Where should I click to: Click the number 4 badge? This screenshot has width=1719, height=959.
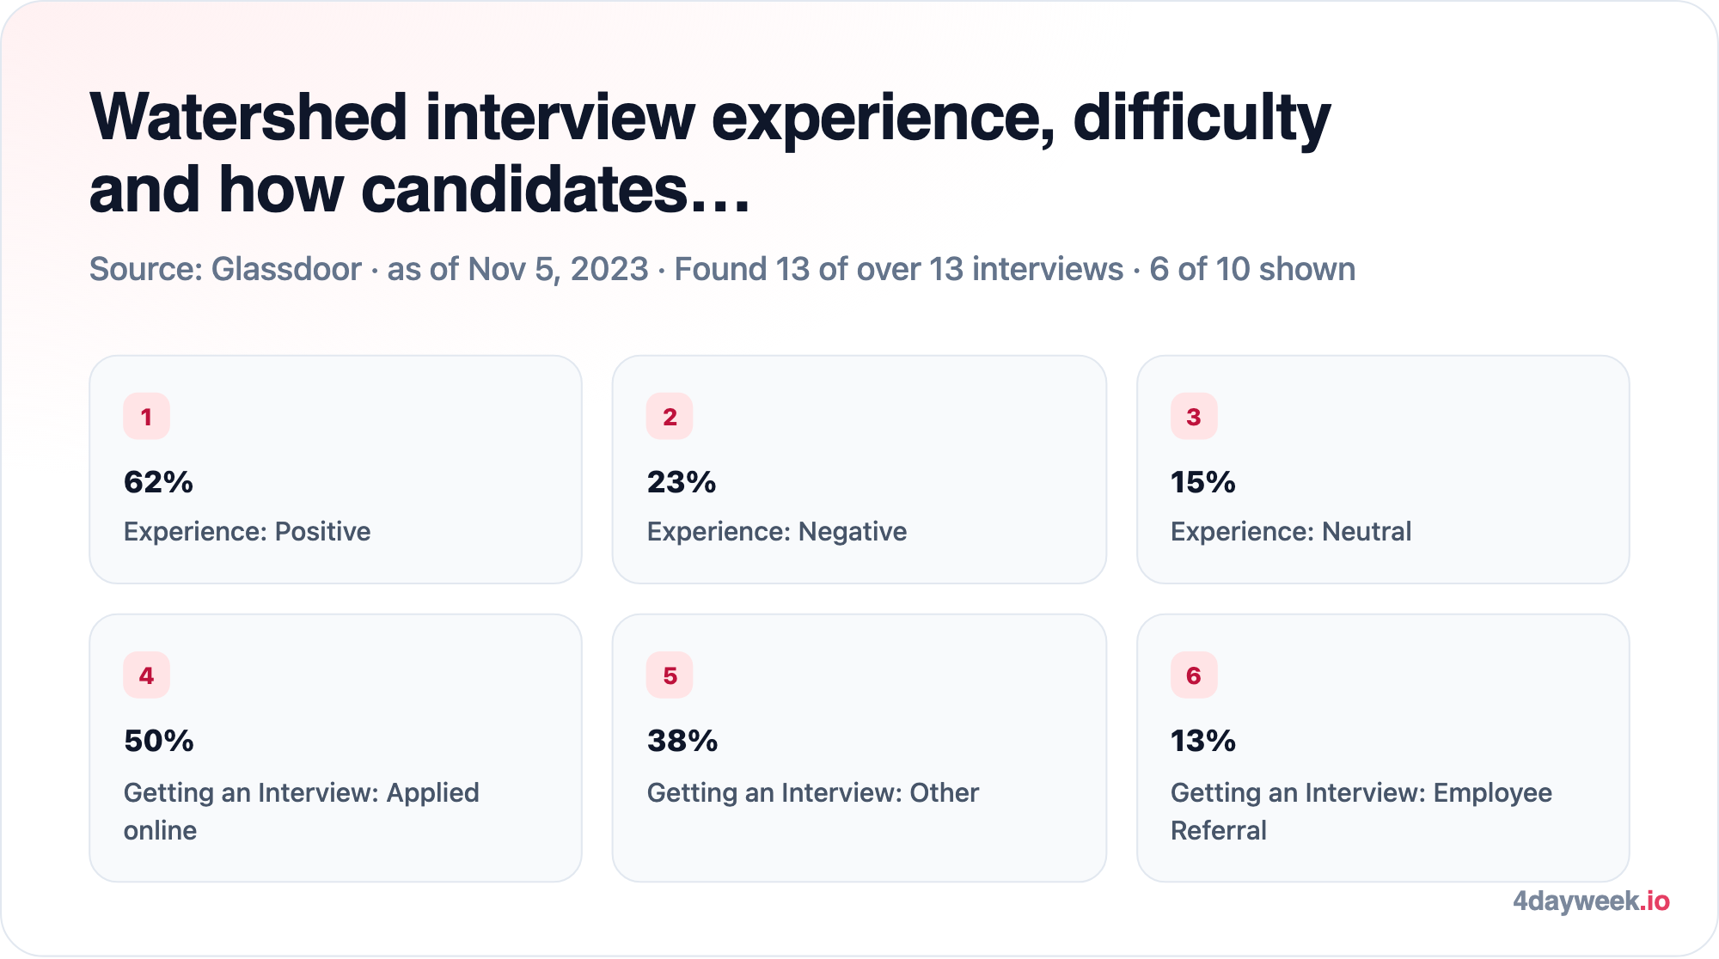146,675
